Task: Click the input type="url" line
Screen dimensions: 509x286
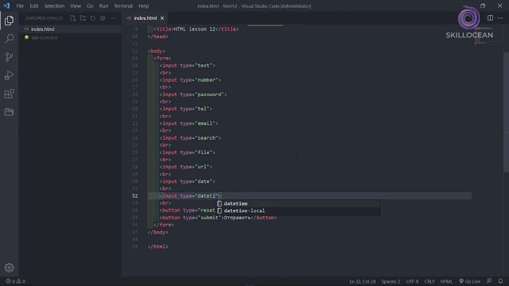Action: coord(185,167)
